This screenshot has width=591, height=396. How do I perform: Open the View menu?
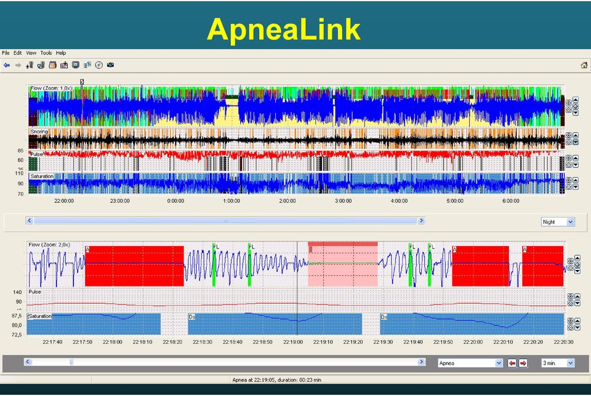coord(31,53)
